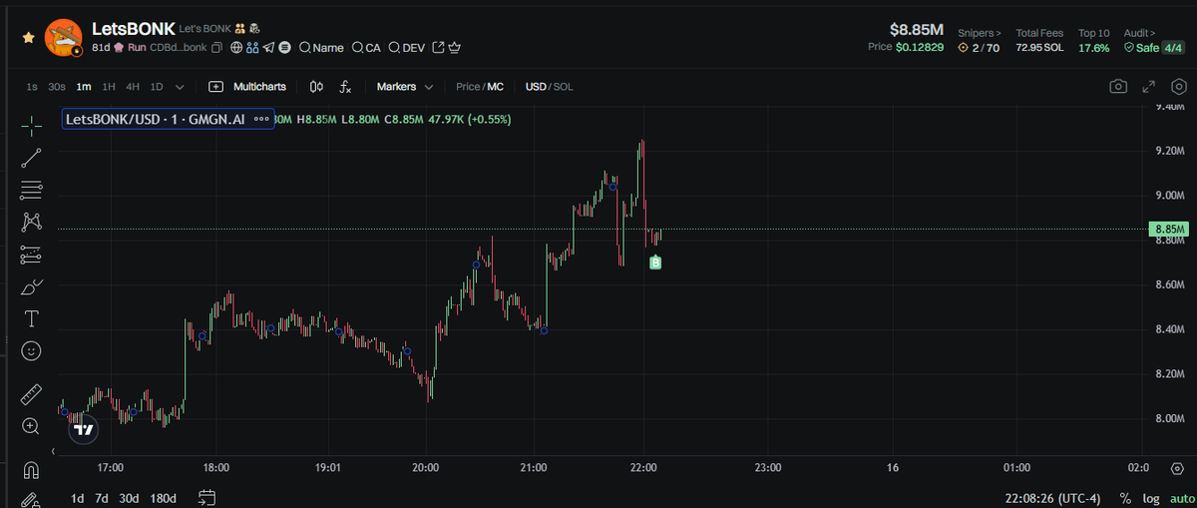The width and height of the screenshot is (1197, 508).
Task: Select the 1H timeframe
Action: point(109,87)
